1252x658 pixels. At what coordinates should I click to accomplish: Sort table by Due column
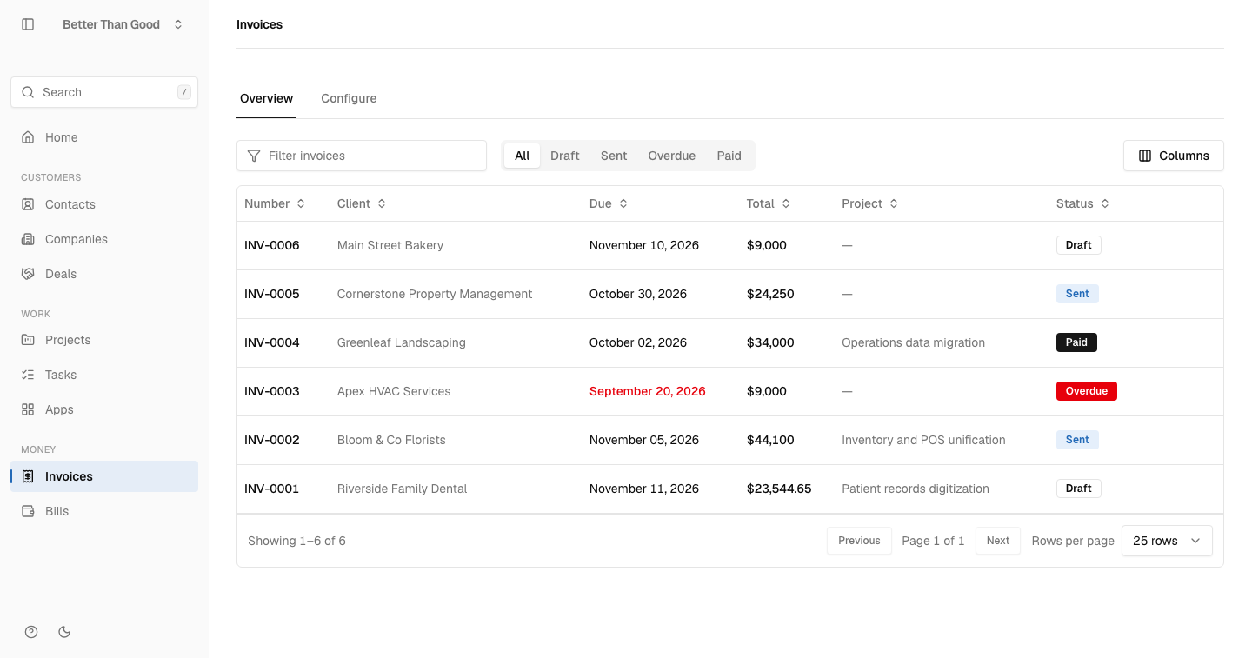[609, 203]
